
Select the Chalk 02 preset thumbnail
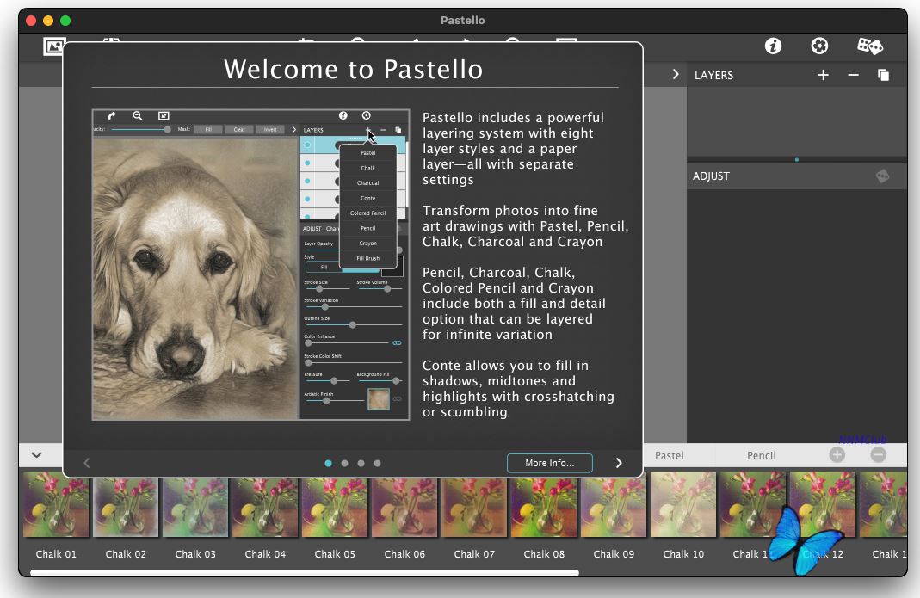click(x=126, y=505)
